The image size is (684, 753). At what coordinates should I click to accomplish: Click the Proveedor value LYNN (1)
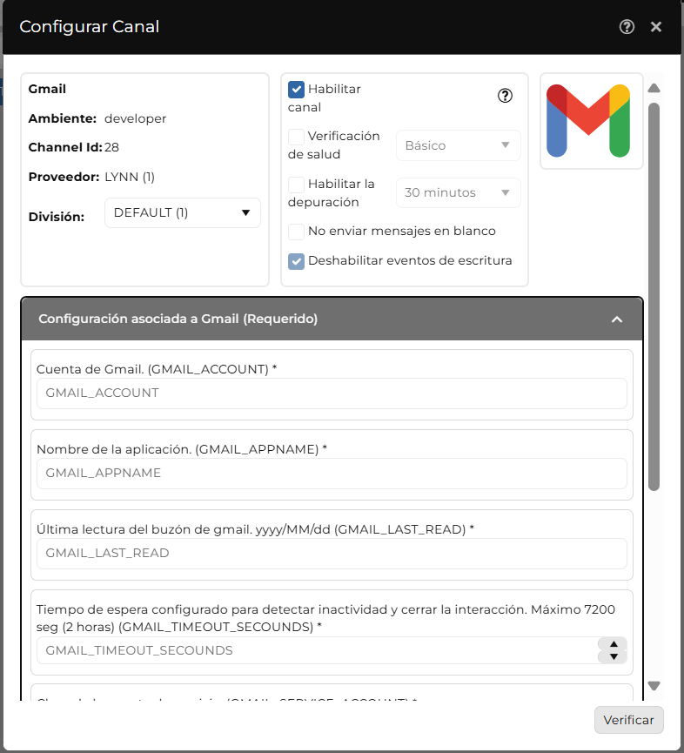130,178
